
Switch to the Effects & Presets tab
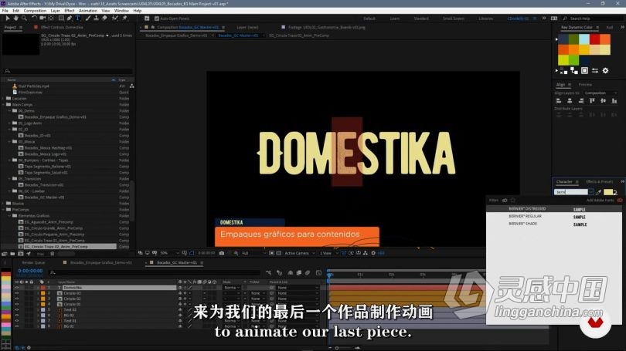pos(599,182)
